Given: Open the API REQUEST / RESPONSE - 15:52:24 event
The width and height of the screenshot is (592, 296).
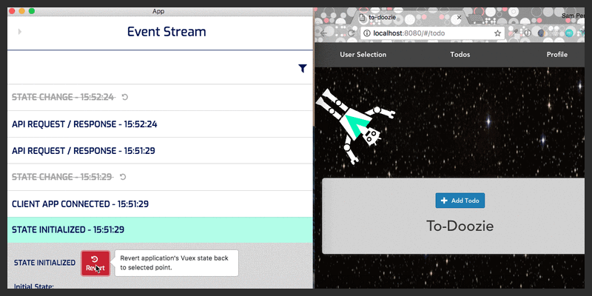Looking at the screenshot, I should [160, 124].
